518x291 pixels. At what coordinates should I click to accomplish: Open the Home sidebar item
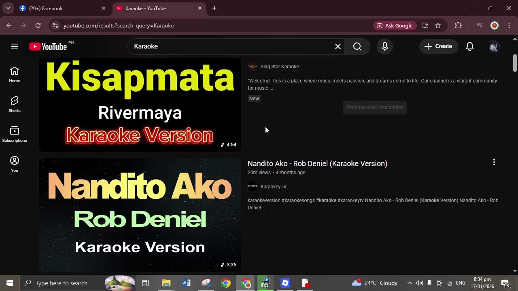pyautogui.click(x=15, y=75)
